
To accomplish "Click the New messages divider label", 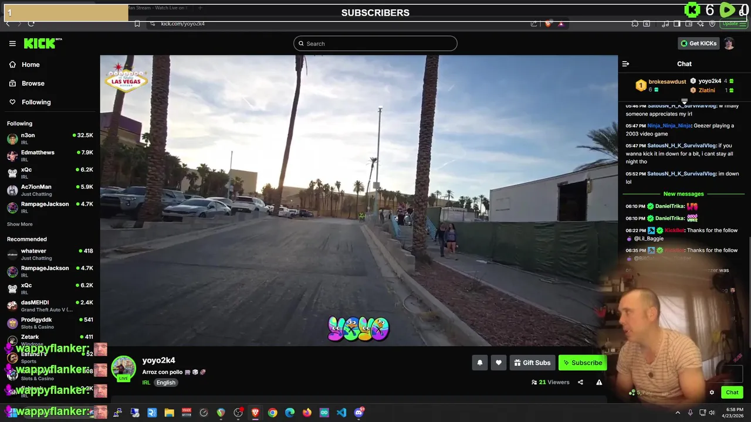I will (684, 194).
